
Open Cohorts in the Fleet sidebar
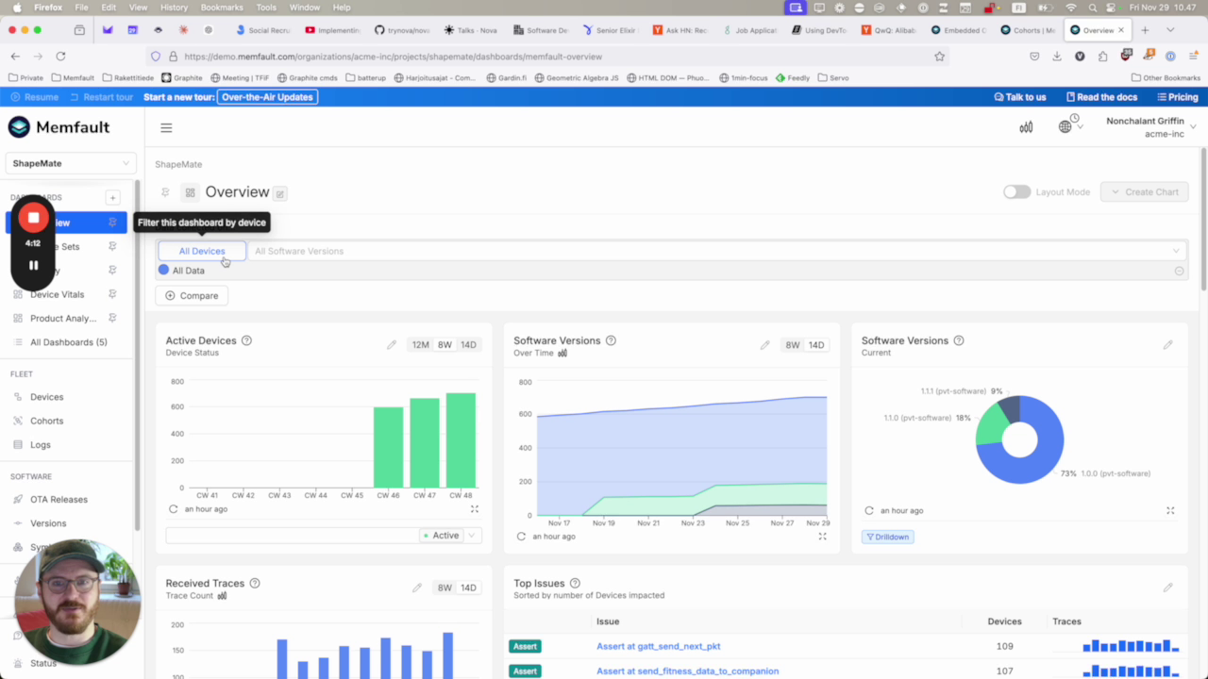tap(46, 421)
